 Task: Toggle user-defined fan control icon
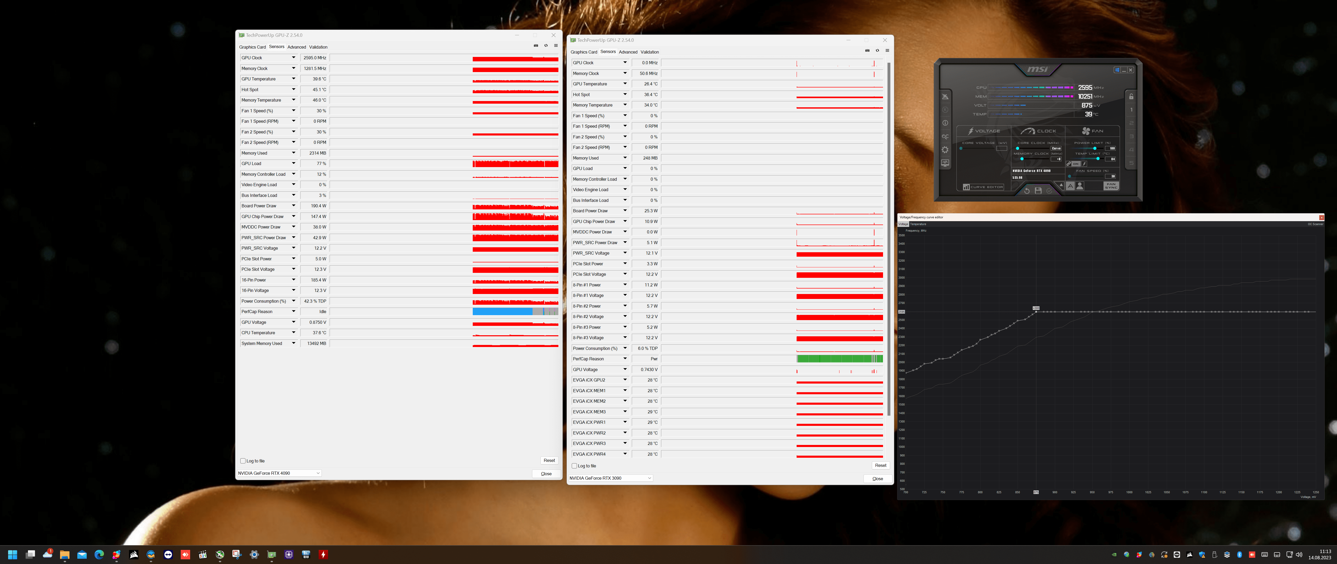click(1080, 186)
